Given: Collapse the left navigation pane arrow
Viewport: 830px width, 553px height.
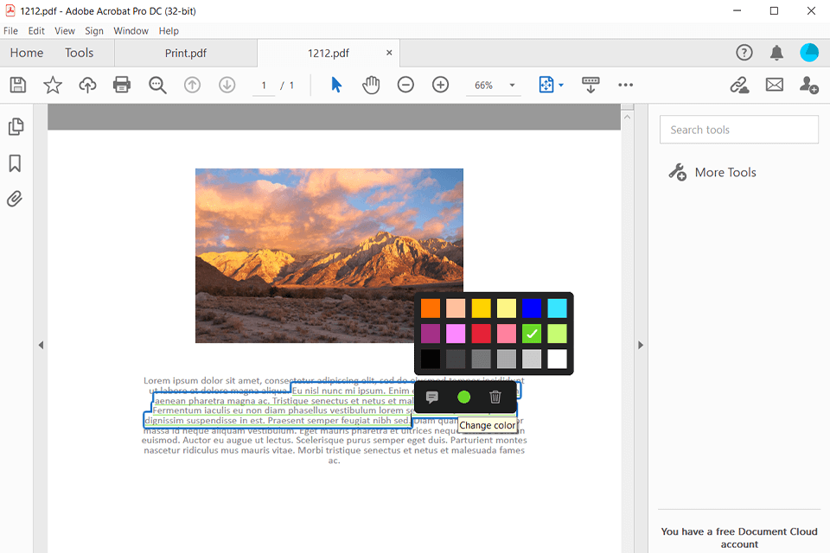Looking at the screenshot, I should click(41, 345).
